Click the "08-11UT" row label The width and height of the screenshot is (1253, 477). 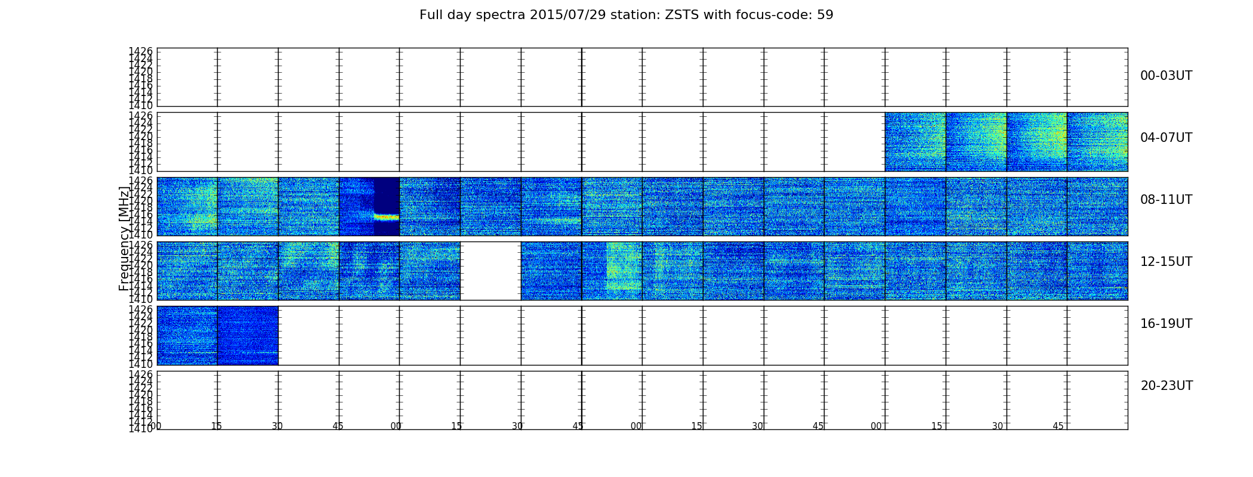click(x=1166, y=200)
